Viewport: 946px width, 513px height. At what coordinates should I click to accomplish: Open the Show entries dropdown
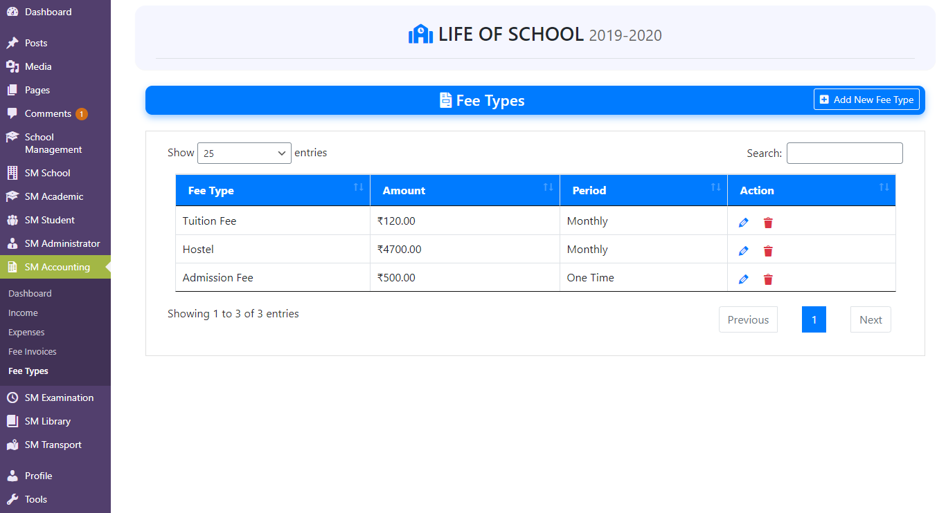coord(244,153)
